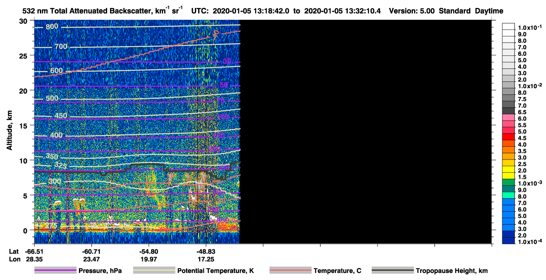The height and width of the screenshot is (280, 546).
Task: Click altitude axis tick label 15
Action: [24, 125]
